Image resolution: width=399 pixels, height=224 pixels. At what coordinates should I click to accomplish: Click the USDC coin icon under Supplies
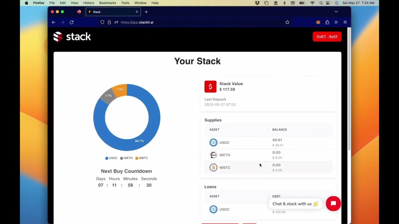click(x=213, y=142)
